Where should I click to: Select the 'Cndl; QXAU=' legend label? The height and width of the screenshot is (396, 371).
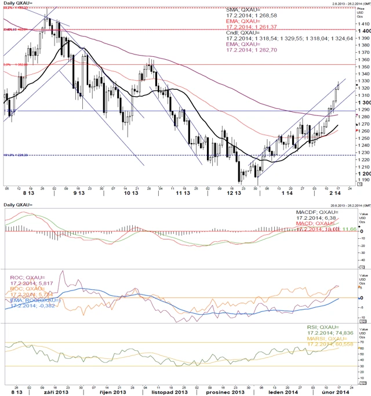pyautogui.click(x=243, y=32)
